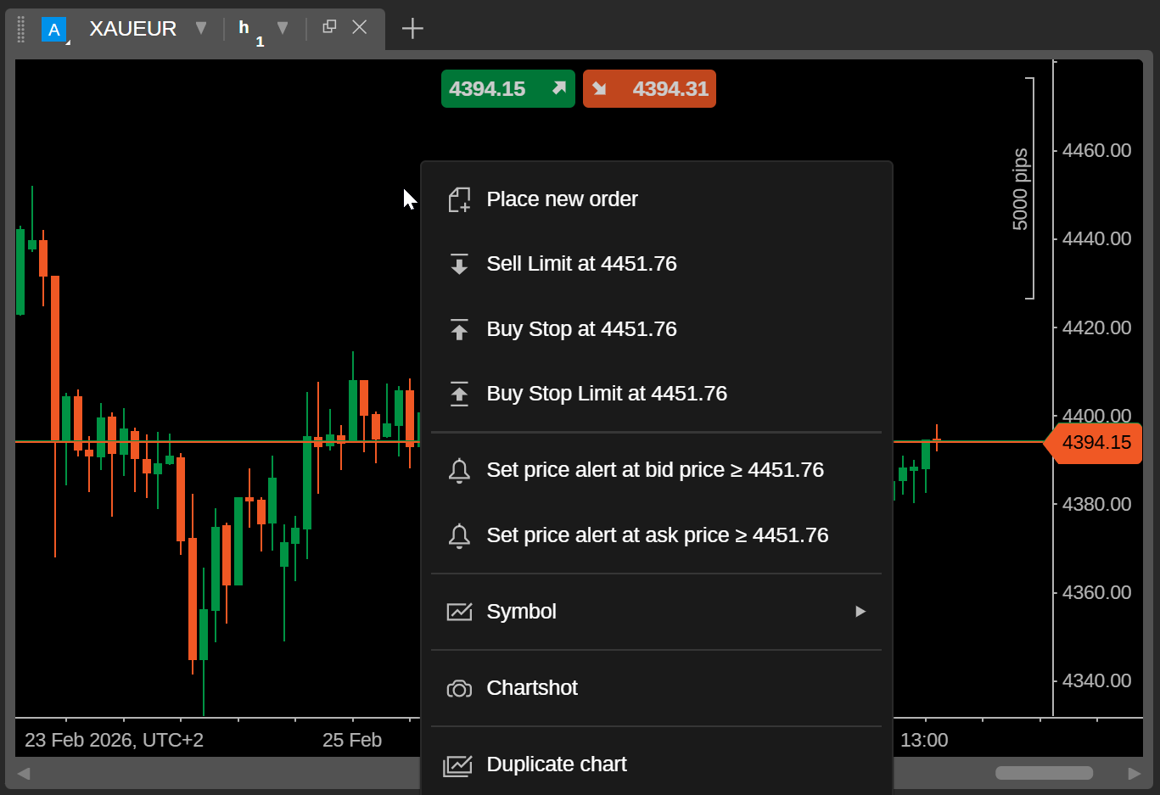Click the current price marker 4394.15 on axis

click(x=1093, y=442)
